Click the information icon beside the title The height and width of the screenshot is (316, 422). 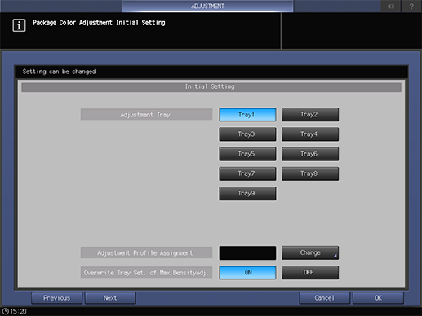(x=19, y=25)
